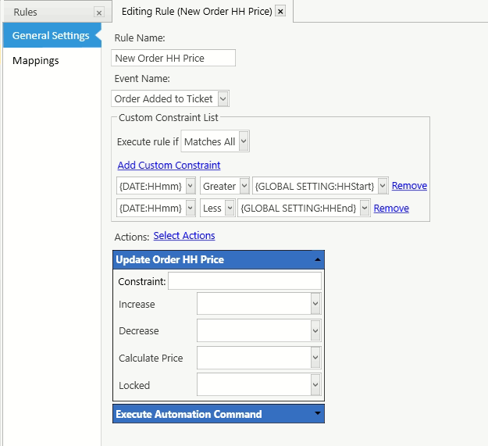488x446 pixels.
Task: Click the Add Custom Constraint link
Action: 169,166
